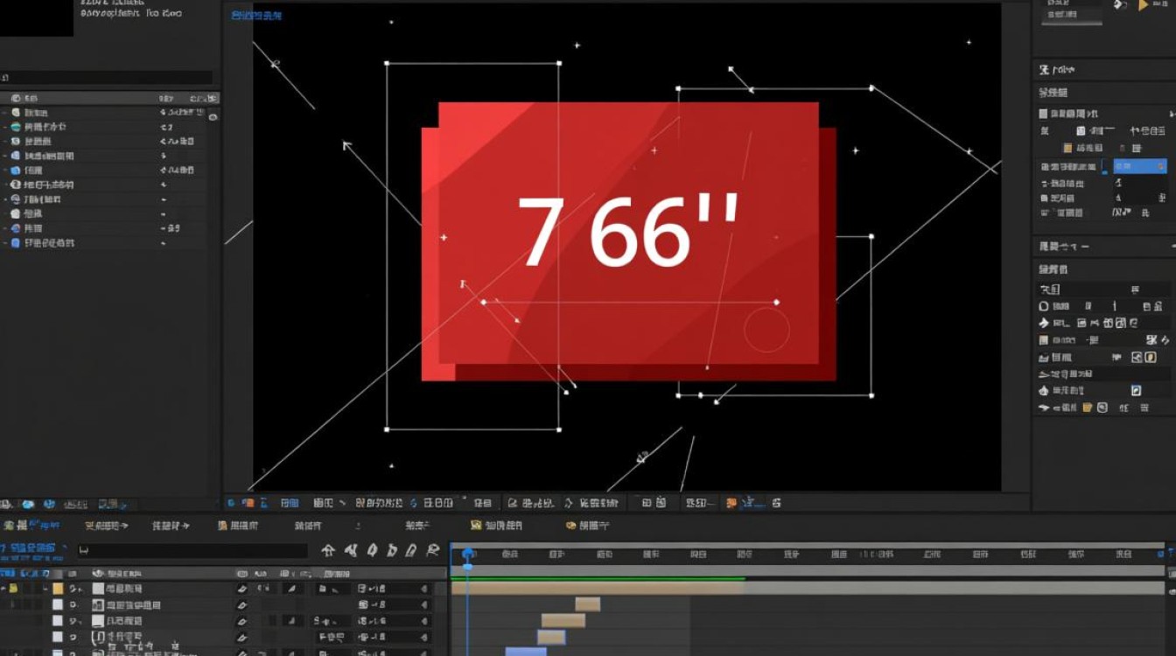Click the eye icon in the layer column header
1176x656 pixels.
(98, 573)
